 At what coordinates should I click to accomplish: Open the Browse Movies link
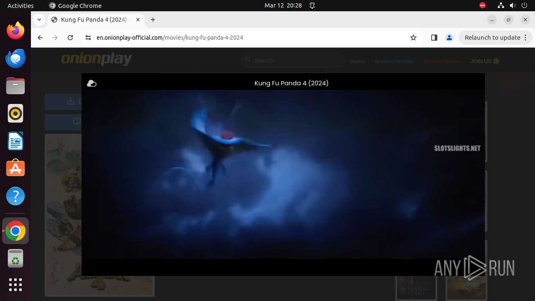click(x=394, y=61)
